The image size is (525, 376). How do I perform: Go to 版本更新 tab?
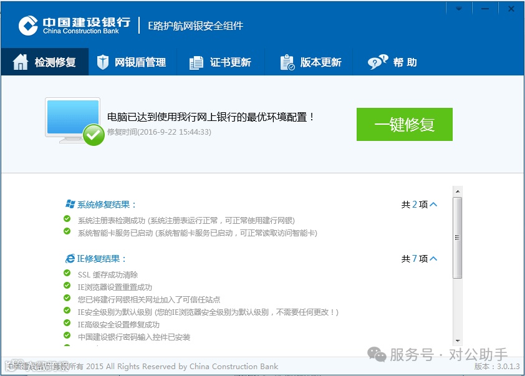coord(309,62)
